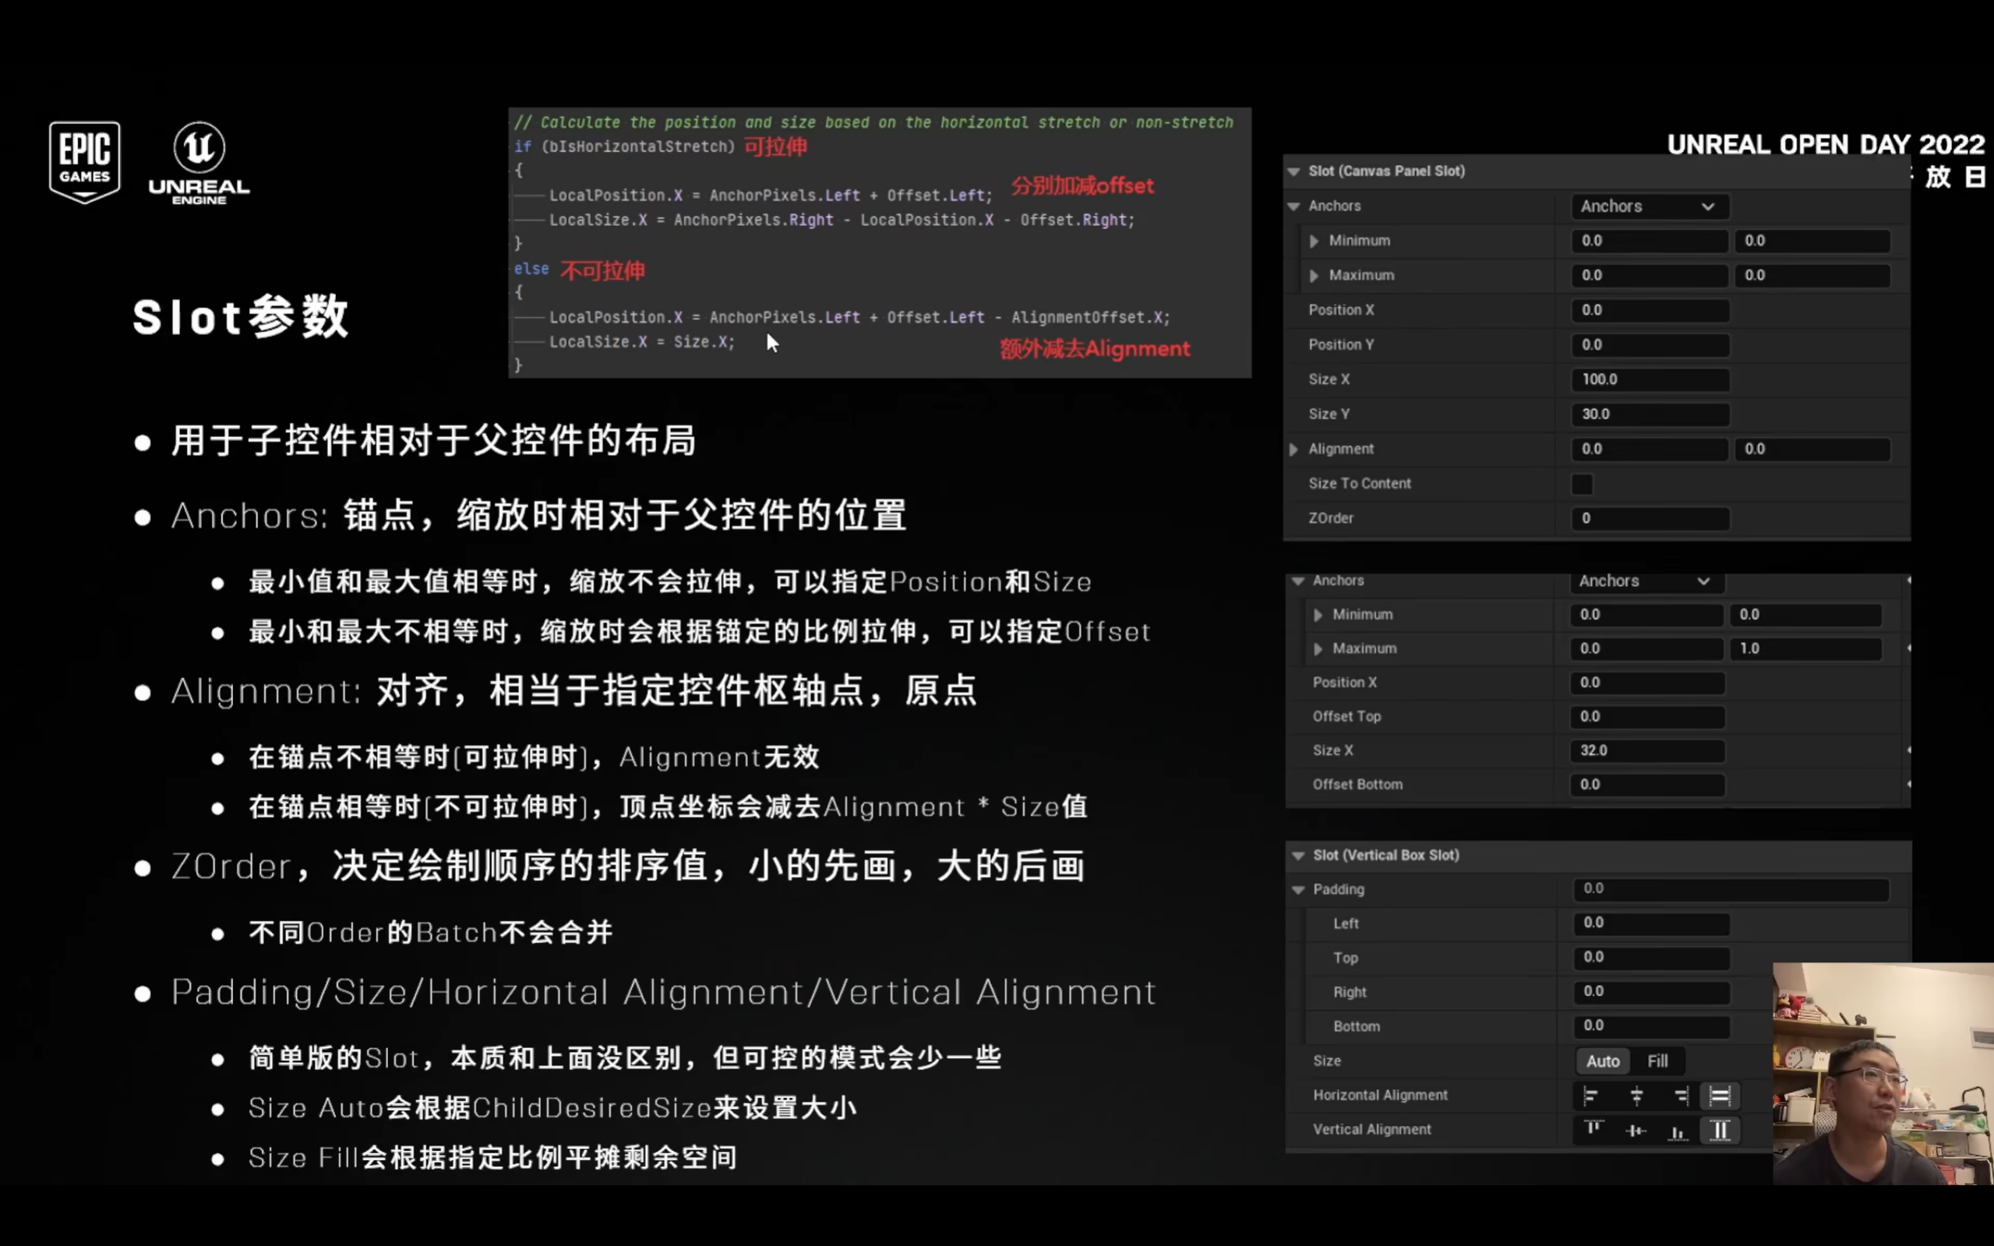This screenshot has width=1994, height=1246.
Task: Set horizontal alignment to fill
Action: click(x=1720, y=1095)
